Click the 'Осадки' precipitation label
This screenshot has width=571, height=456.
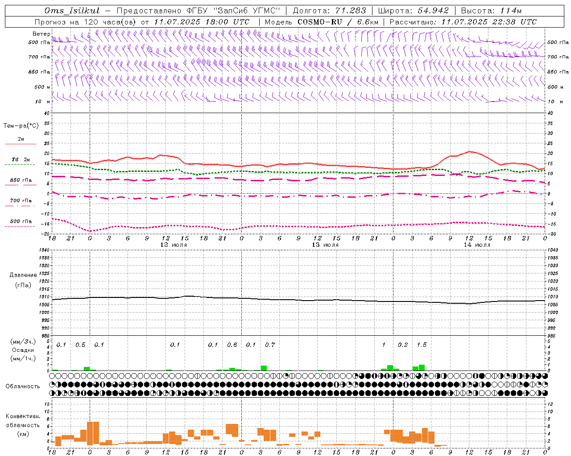tap(23, 350)
